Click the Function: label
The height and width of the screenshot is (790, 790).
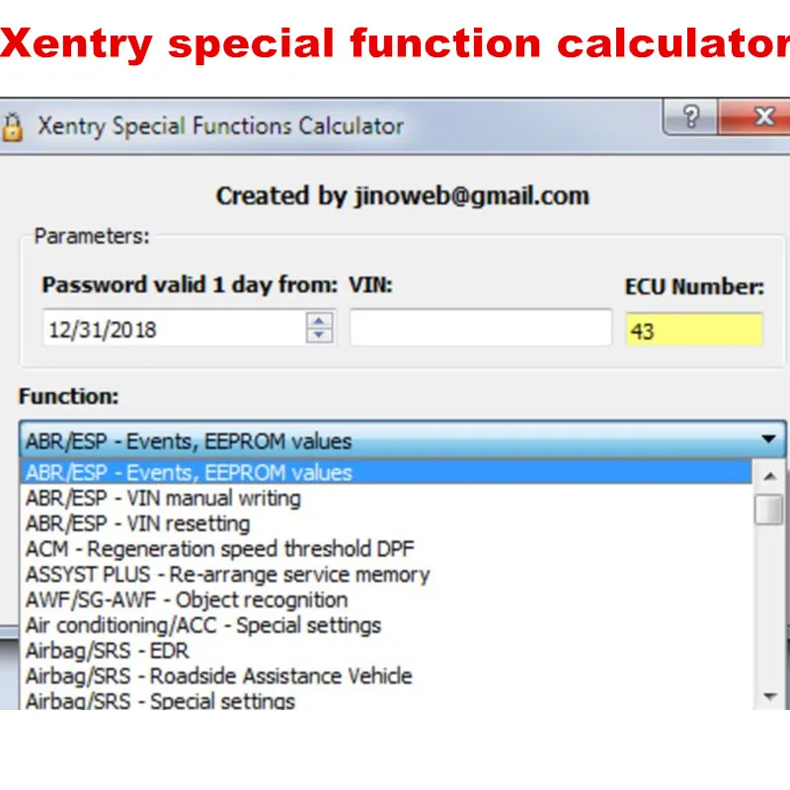click(x=69, y=397)
